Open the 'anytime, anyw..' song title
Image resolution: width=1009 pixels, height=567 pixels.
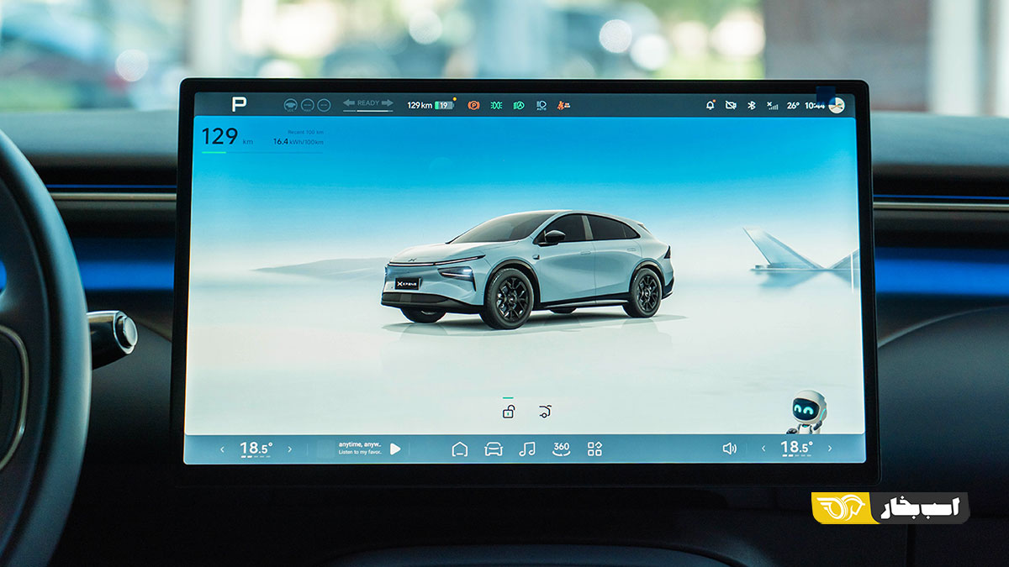click(360, 444)
